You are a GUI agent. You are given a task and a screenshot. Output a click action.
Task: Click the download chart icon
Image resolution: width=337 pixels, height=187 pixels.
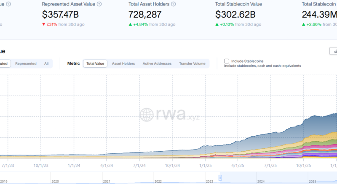[333, 51]
